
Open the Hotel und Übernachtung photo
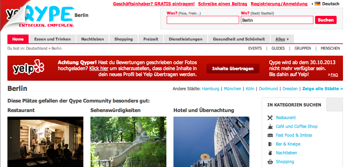point(212,142)
